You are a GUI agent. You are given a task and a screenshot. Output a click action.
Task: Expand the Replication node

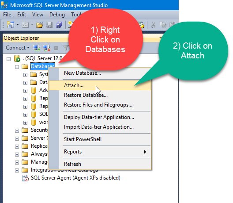[17, 146]
